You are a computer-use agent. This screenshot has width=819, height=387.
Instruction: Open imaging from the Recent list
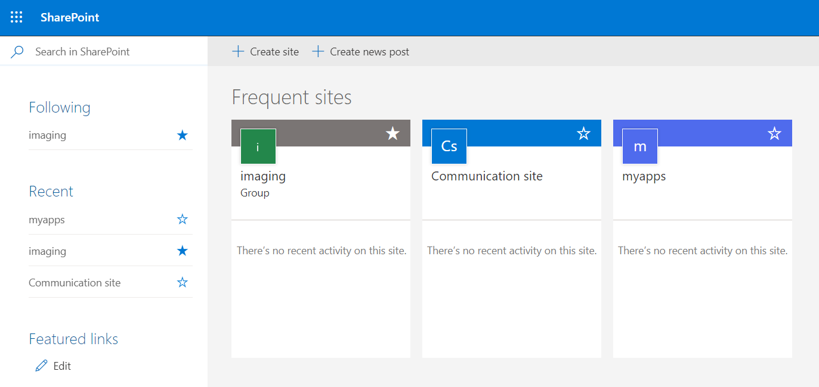pos(47,251)
